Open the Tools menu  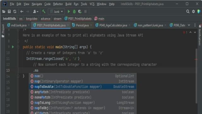point(84,4)
